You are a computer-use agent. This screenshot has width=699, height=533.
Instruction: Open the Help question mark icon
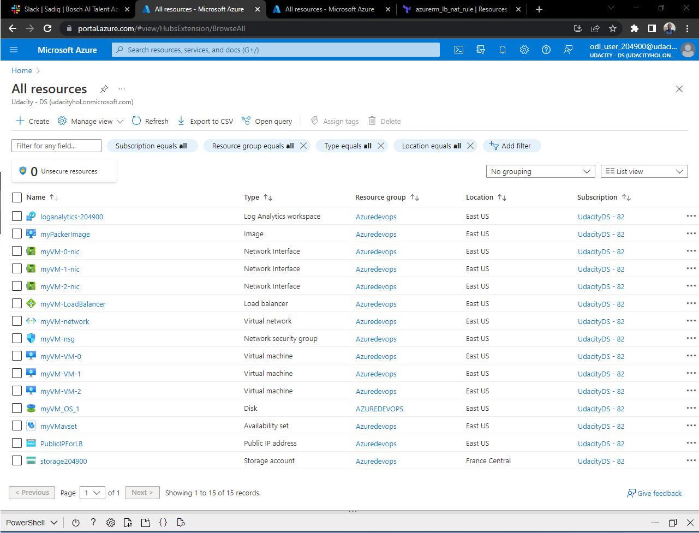[546, 50]
